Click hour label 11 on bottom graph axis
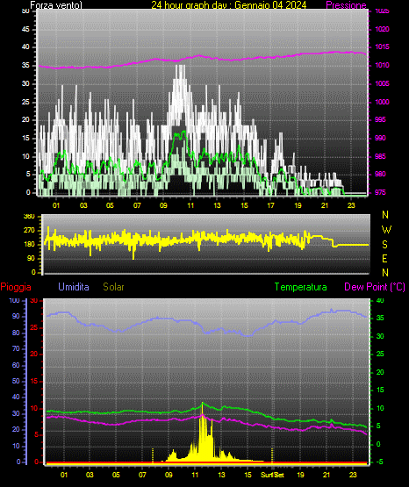 pos(195,475)
